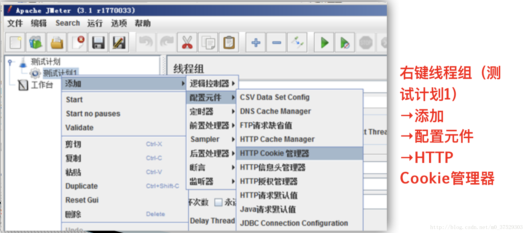
Task: Select JDBC Connection Configuration
Action: [x=300, y=223]
